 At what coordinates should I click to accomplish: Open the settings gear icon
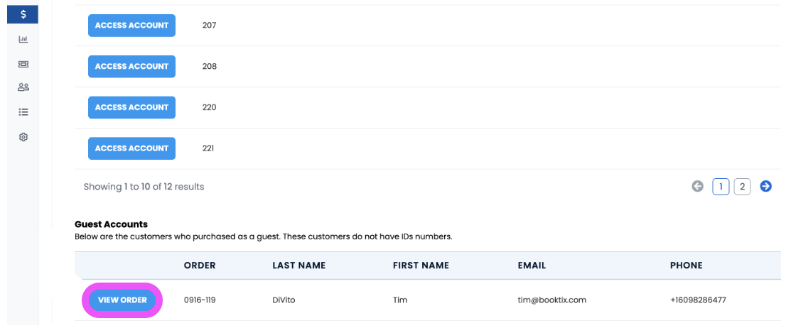pos(23,137)
